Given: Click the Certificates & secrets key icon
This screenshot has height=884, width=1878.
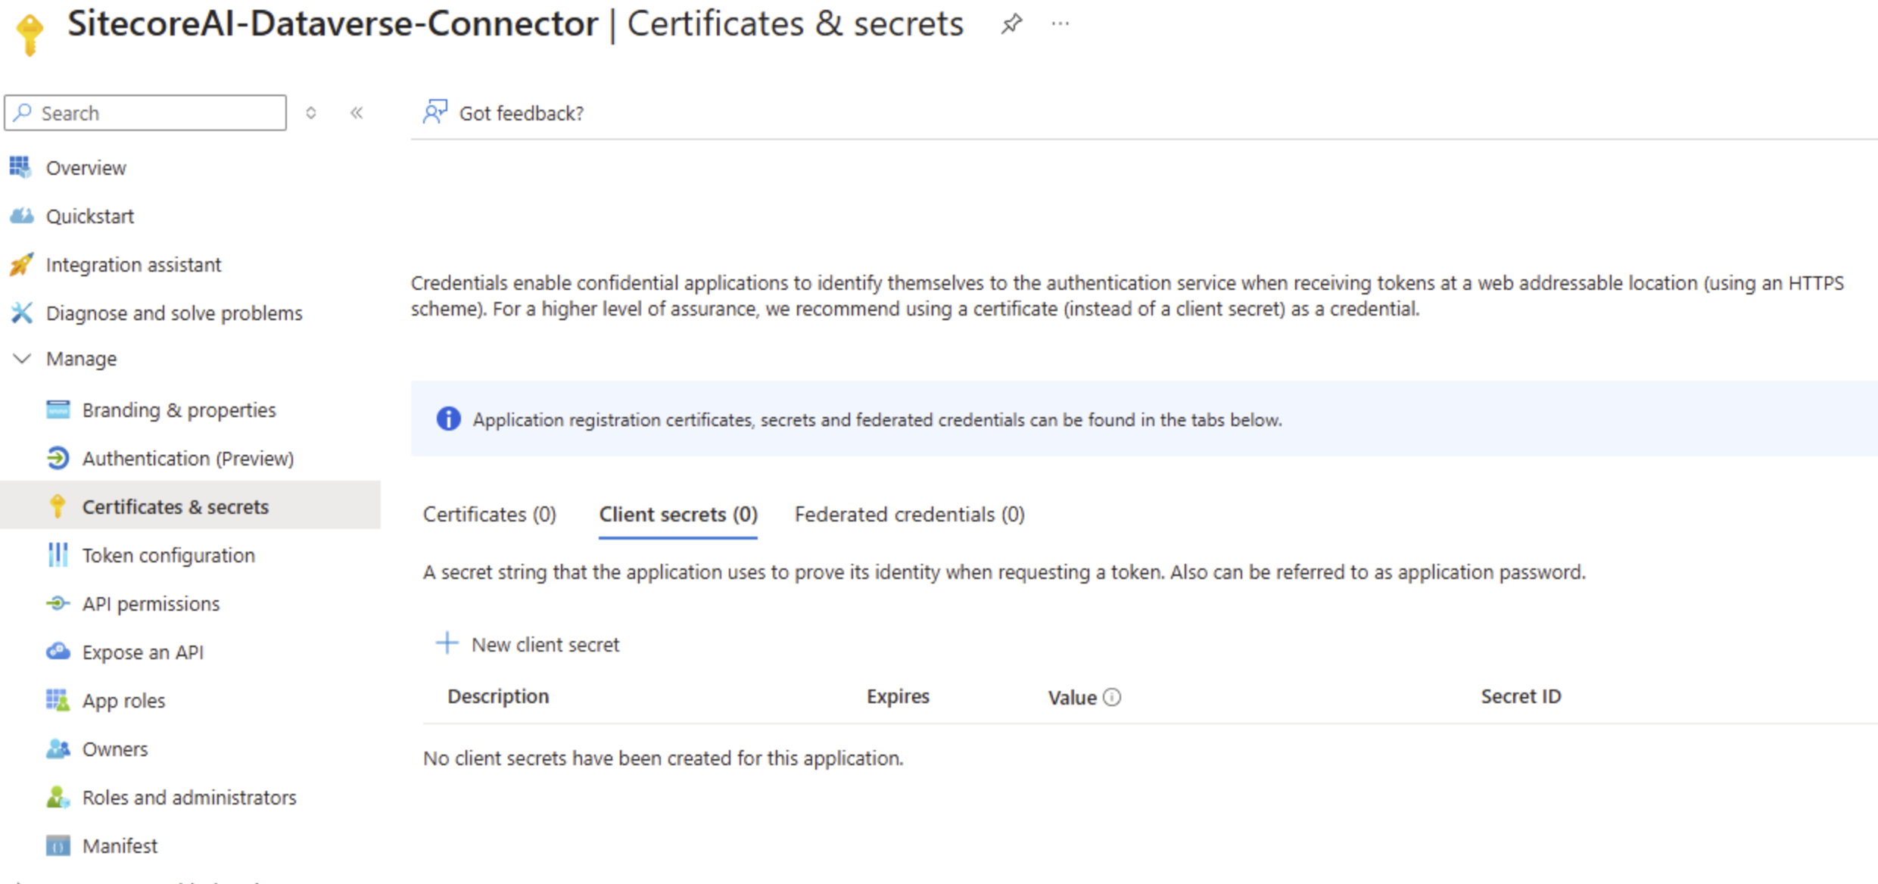Looking at the screenshot, I should click(58, 506).
